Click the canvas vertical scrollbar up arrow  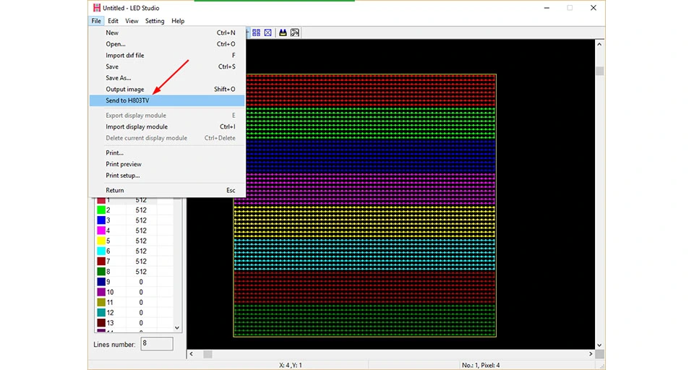pos(599,44)
